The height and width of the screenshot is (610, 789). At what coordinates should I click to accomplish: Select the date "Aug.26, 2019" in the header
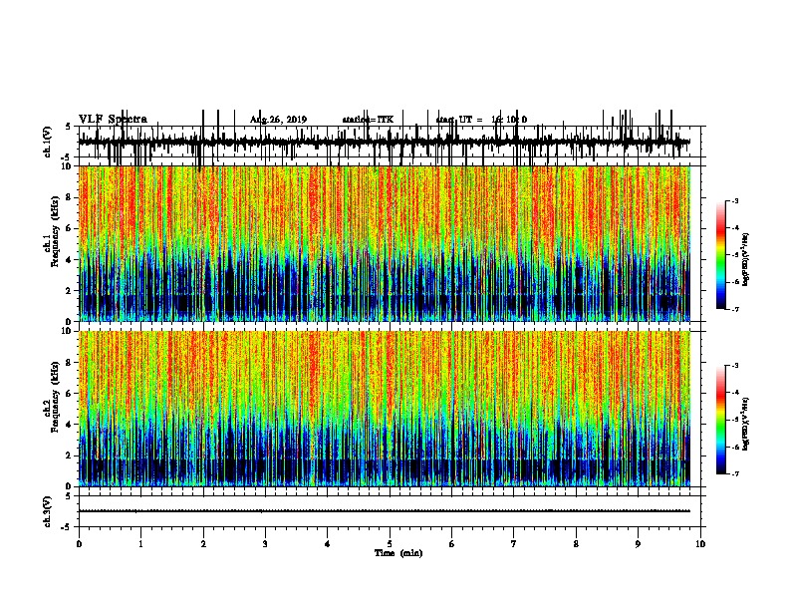tap(278, 120)
